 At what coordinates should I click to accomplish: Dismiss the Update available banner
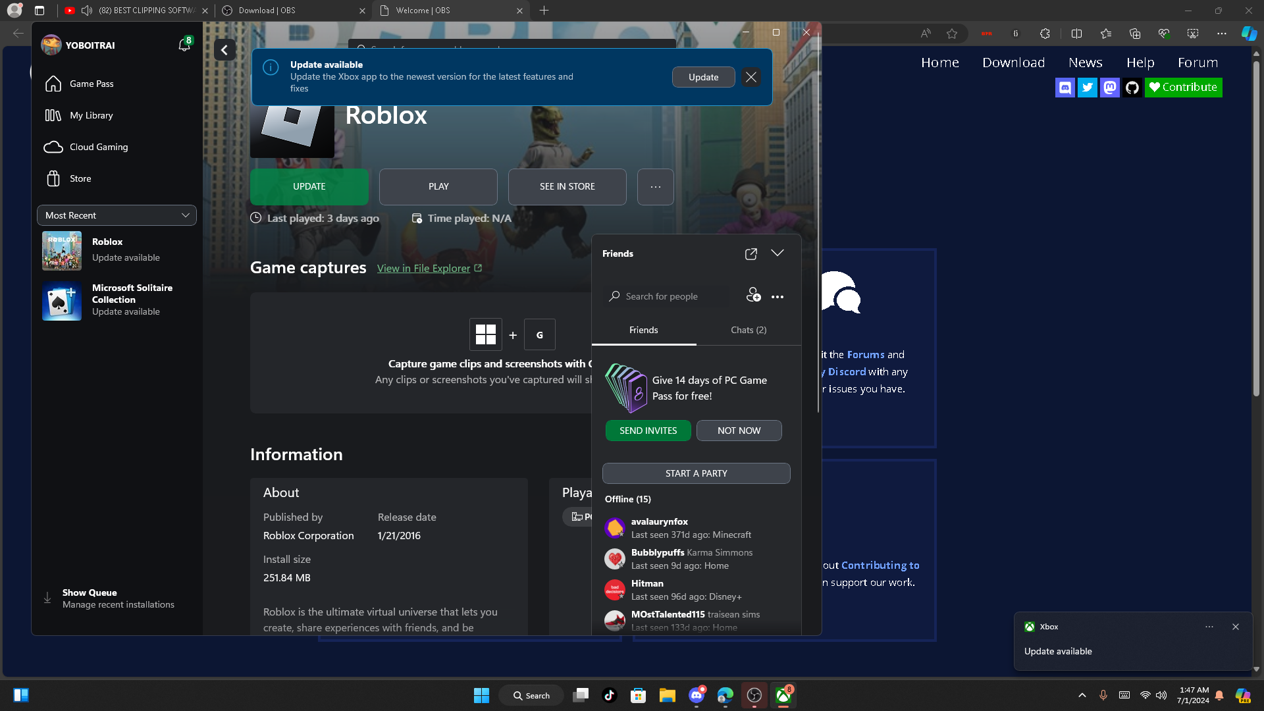click(751, 77)
